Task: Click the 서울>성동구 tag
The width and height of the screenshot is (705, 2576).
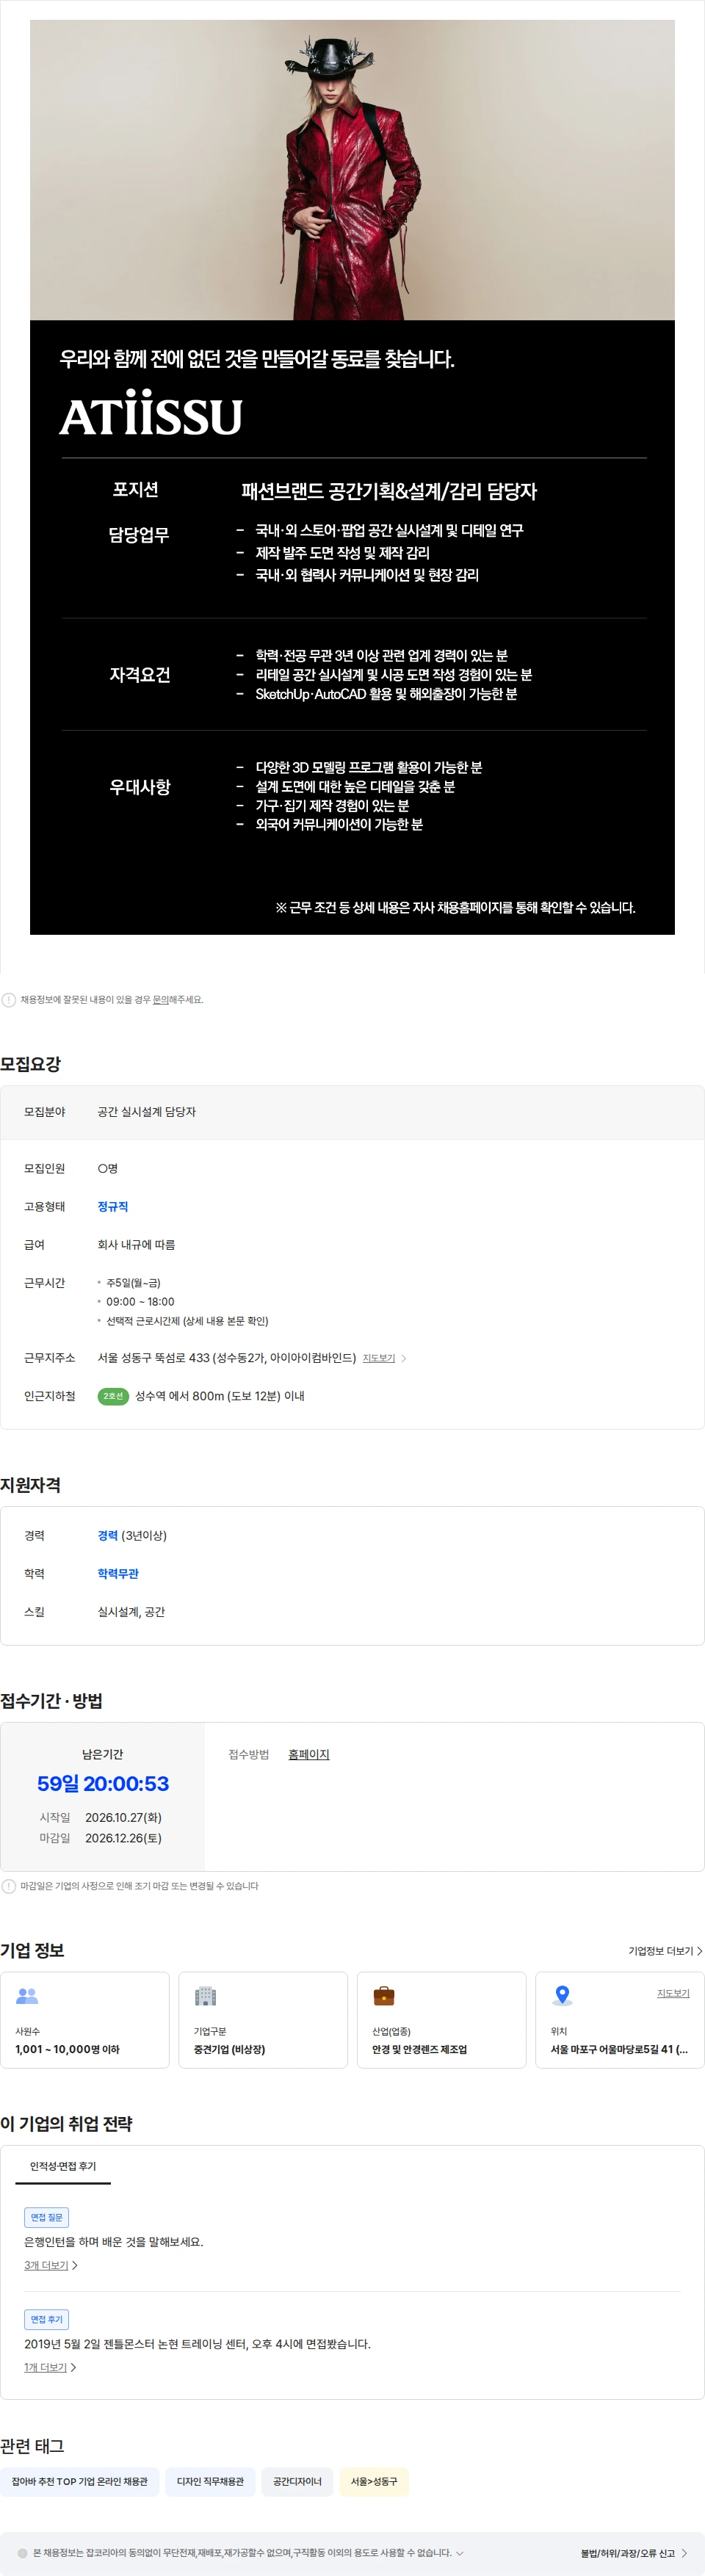Action: (374, 2481)
